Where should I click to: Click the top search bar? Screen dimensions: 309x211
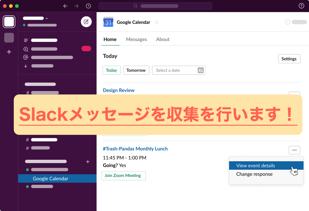coord(155,6)
